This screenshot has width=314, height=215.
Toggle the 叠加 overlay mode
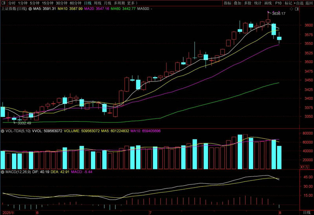(x=237, y=3)
